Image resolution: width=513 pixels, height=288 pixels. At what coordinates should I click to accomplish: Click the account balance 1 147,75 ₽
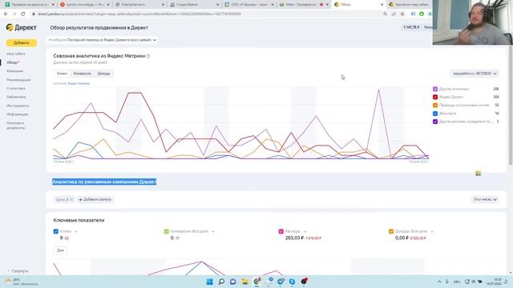click(411, 27)
